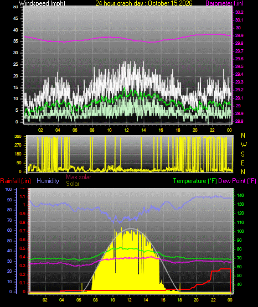Click the "30.2" barometer scale value
The height and width of the screenshot is (307, 258).
click(239, 12)
